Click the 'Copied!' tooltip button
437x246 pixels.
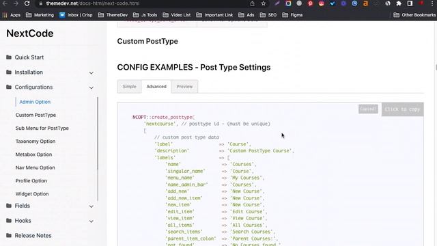pyautogui.click(x=368, y=109)
